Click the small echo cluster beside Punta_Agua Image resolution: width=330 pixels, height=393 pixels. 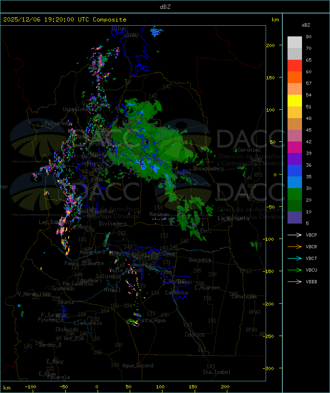point(133,322)
